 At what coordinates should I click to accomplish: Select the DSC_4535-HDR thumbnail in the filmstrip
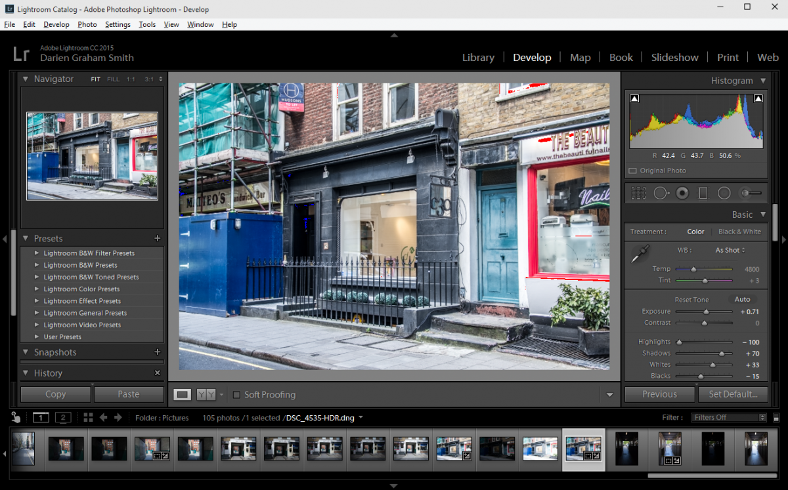coord(583,448)
